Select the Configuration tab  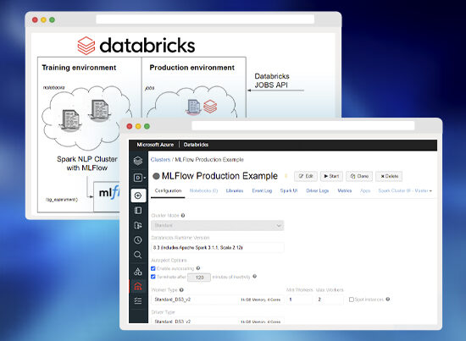[x=168, y=190]
